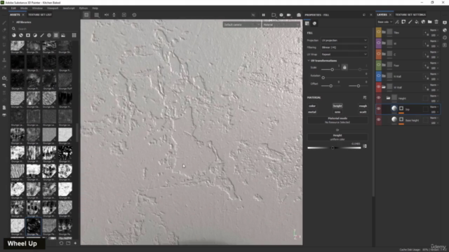Viewport: 449px width, 252px height.
Task: Open the Edit menu
Action: point(13,8)
